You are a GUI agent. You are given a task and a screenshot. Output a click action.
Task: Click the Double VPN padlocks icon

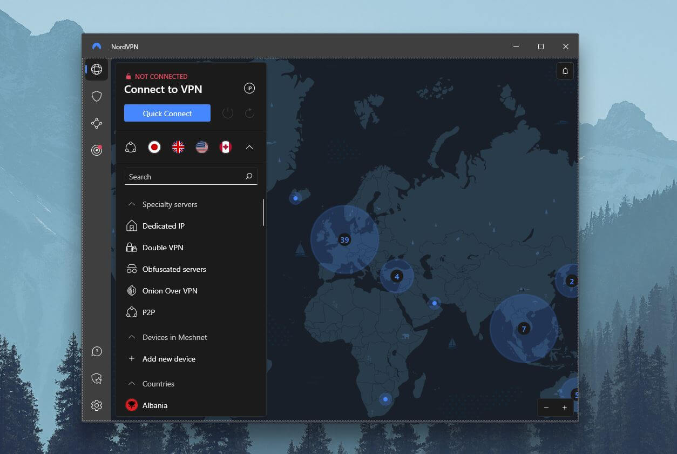coord(131,248)
